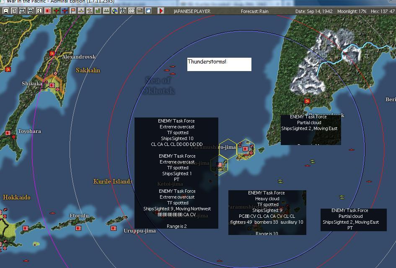Click the 'Range is 2' tooltip text
This screenshot has width=396, height=268.
[x=176, y=226]
